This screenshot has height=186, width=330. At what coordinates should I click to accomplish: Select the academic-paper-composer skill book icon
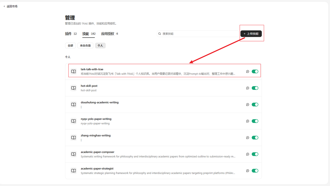point(74,154)
